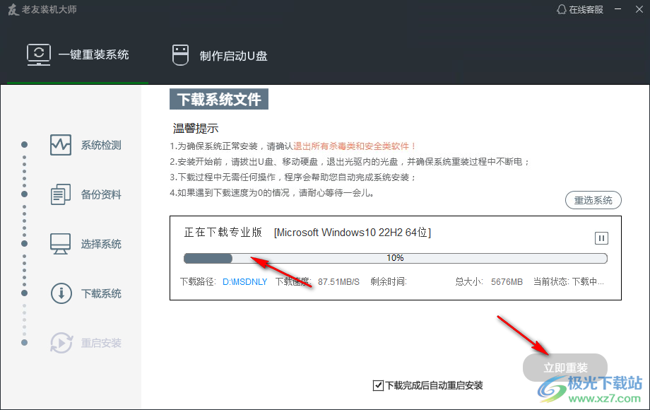
Task: Open 在线客服 online support
Action: pyautogui.click(x=580, y=9)
